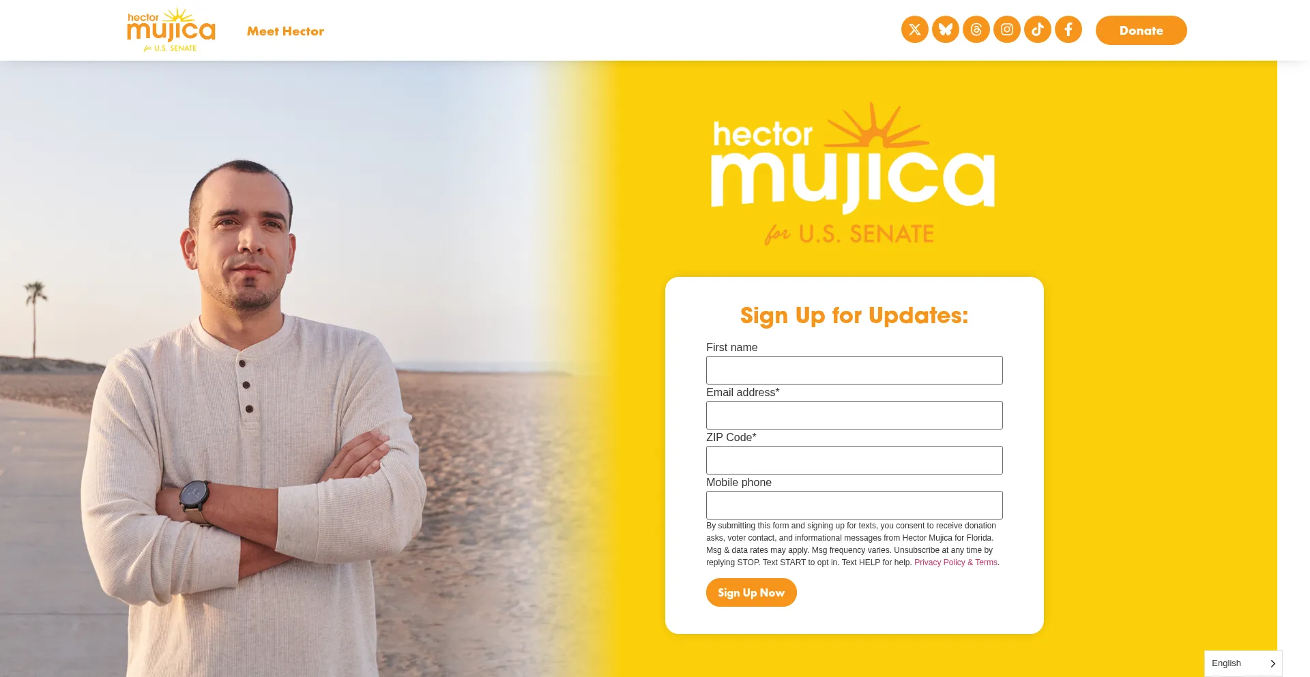Image resolution: width=1310 pixels, height=677 pixels.
Task: Open the Privacy Policy & Terms link
Action: tap(956, 562)
